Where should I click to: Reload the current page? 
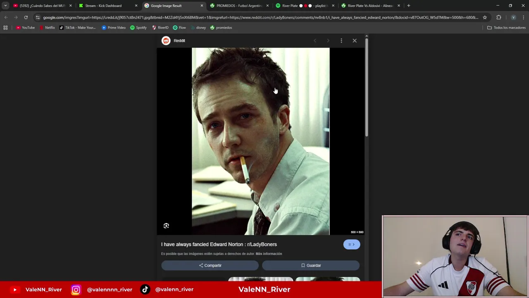pos(26,17)
